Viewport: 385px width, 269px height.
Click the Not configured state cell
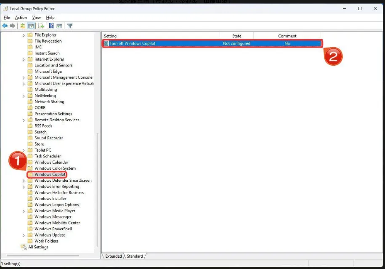pos(236,43)
